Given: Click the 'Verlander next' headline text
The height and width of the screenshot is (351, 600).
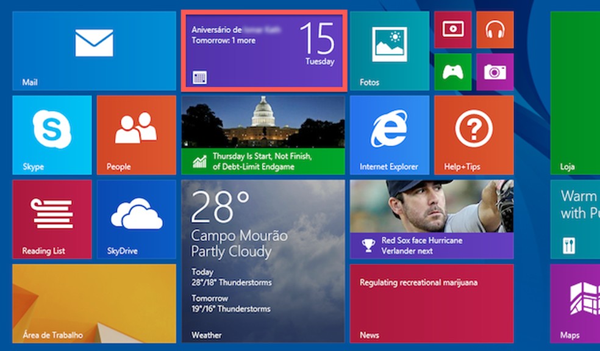Looking at the screenshot, I should pyautogui.click(x=407, y=251).
